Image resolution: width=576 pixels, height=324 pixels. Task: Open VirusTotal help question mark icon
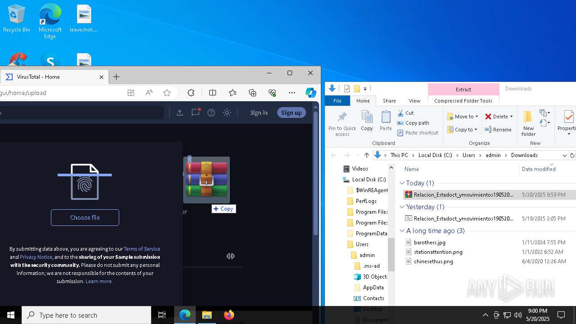pyautogui.click(x=211, y=112)
